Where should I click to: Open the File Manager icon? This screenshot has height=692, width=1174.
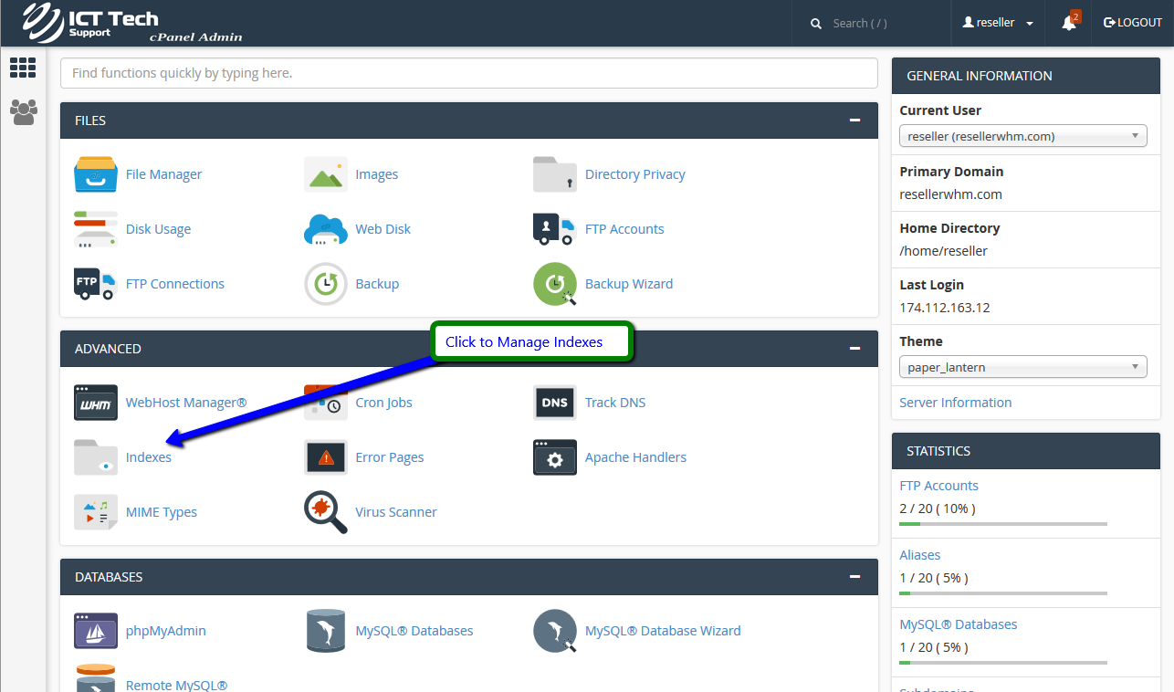(x=95, y=174)
